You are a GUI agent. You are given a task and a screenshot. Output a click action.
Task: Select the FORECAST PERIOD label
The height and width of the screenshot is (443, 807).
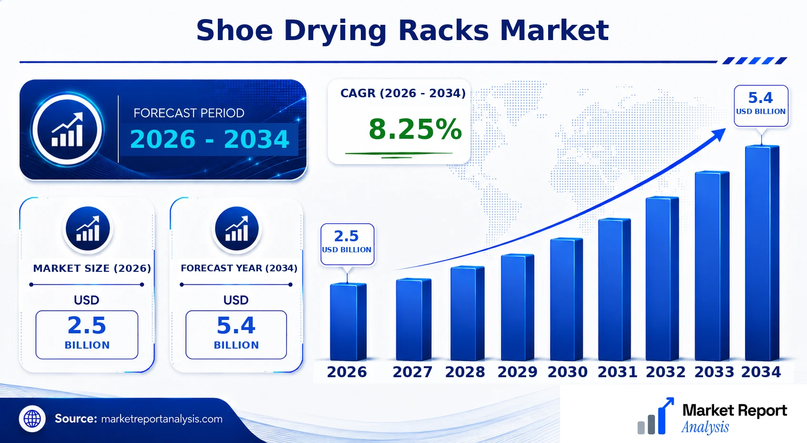(189, 113)
